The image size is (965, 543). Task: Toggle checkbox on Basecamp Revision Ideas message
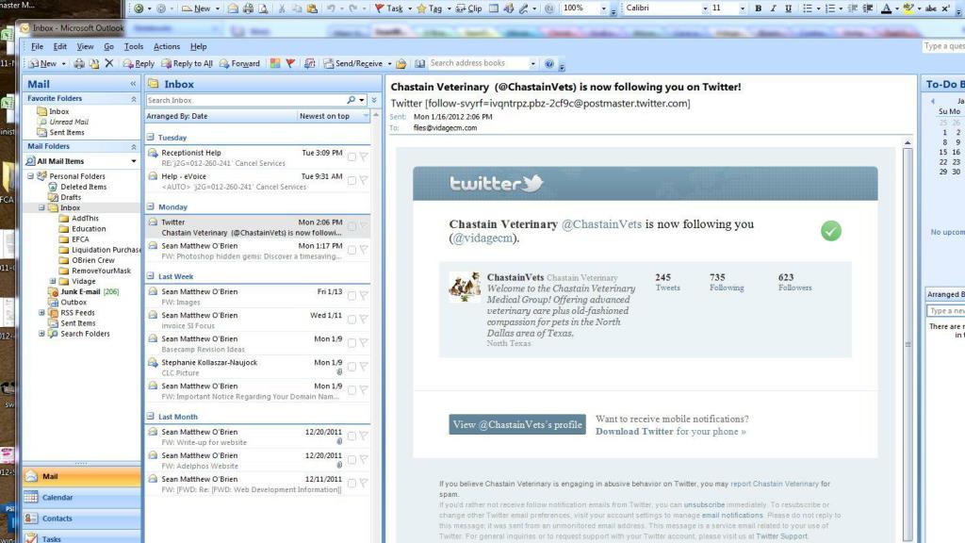pyautogui.click(x=352, y=343)
